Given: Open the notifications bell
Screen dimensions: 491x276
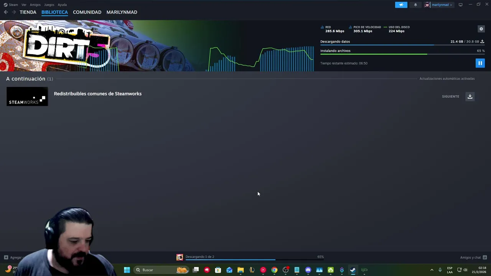Looking at the screenshot, I should 415,5.
